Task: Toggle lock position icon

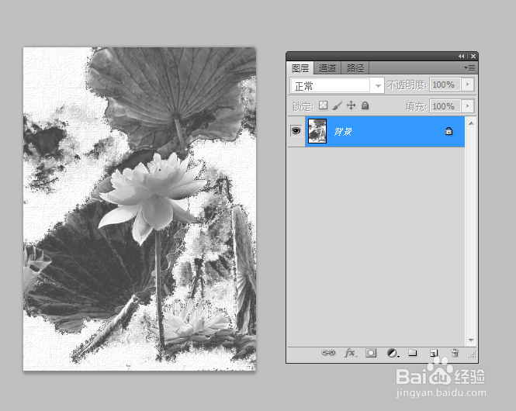Action: coord(352,105)
